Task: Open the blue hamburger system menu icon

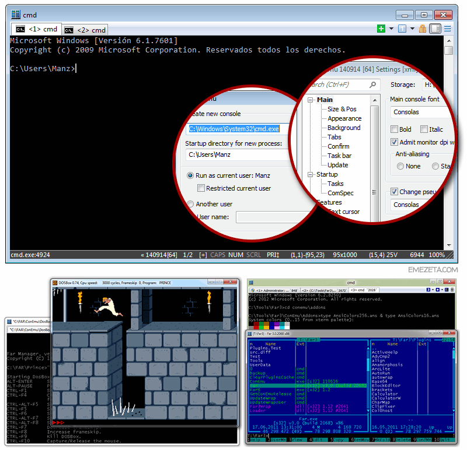Action: pos(447,29)
